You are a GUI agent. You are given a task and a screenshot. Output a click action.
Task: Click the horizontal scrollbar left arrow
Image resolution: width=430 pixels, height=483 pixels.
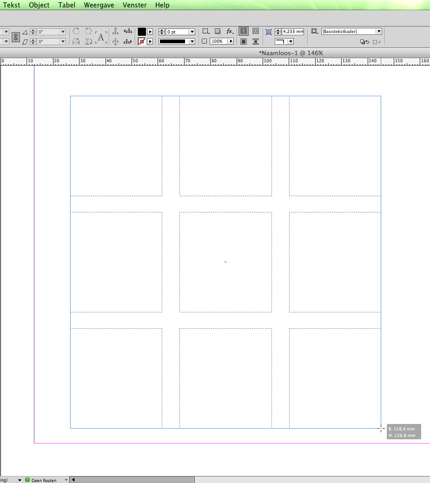coord(73,480)
